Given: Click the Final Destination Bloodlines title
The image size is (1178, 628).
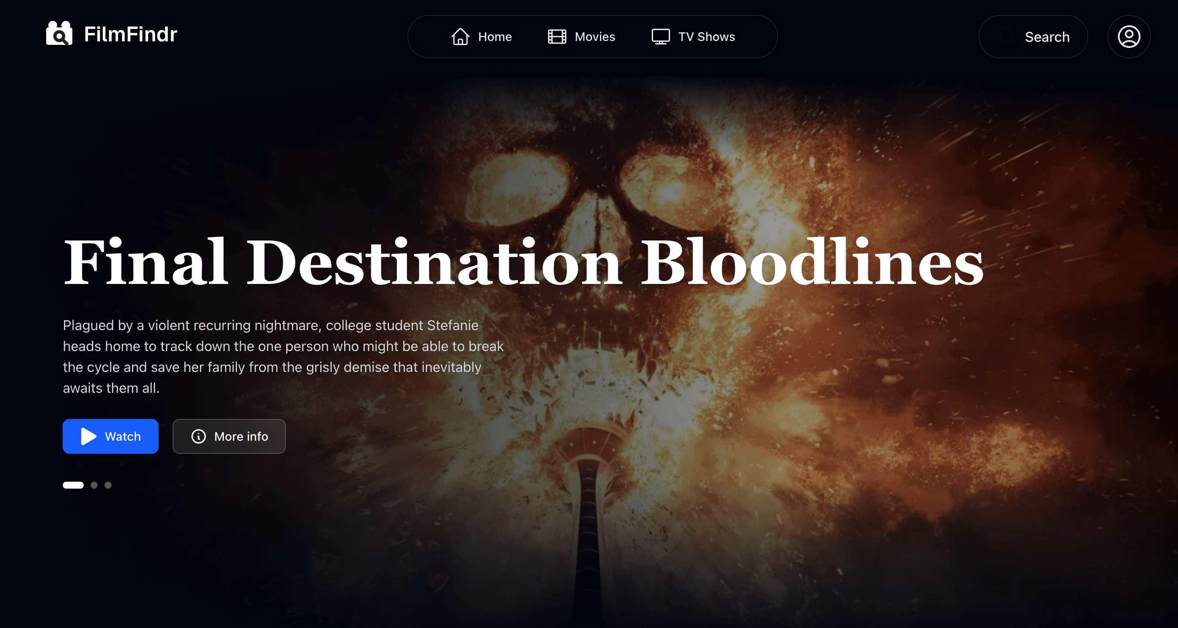Looking at the screenshot, I should (x=524, y=262).
